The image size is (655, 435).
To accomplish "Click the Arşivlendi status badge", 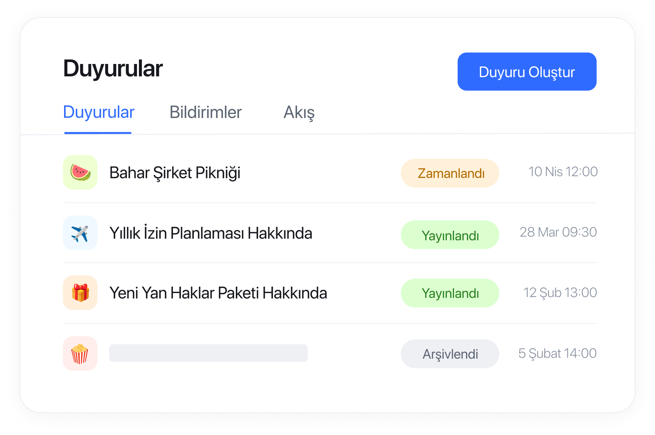I will click(450, 354).
